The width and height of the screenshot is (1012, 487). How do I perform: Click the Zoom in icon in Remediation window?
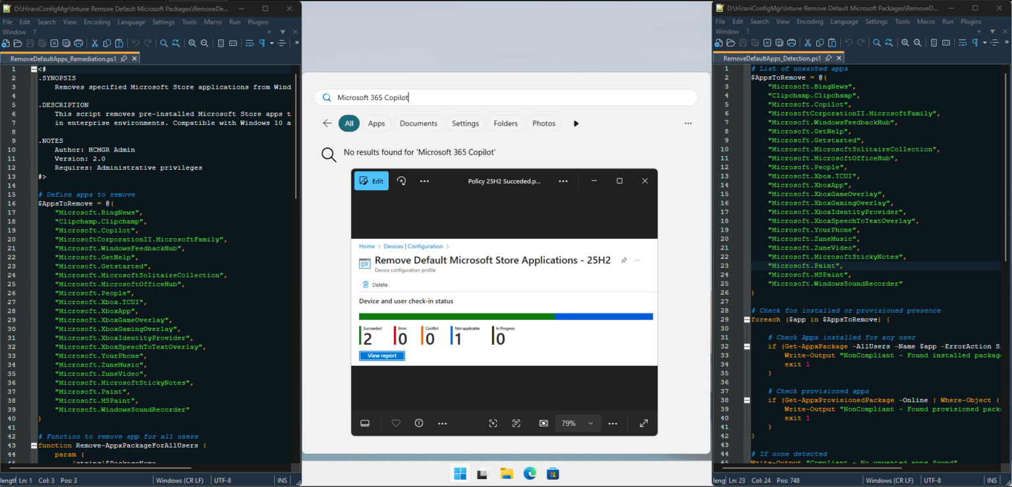[192, 43]
